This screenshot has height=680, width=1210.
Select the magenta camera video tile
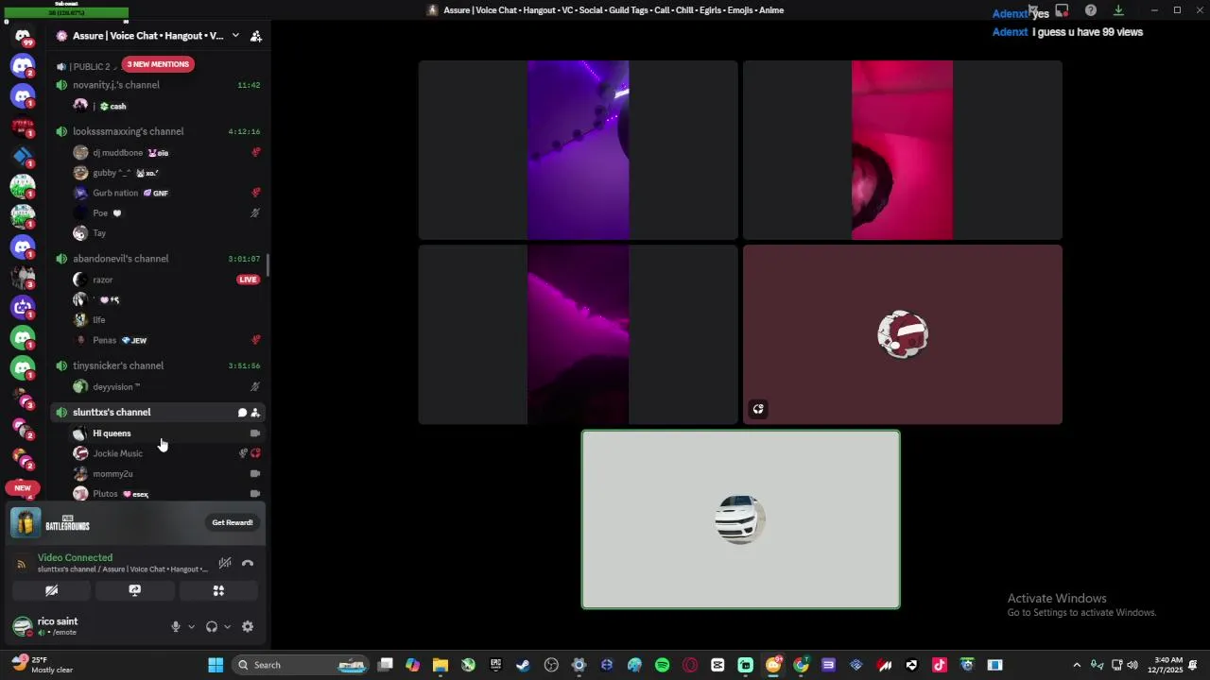pos(578,334)
